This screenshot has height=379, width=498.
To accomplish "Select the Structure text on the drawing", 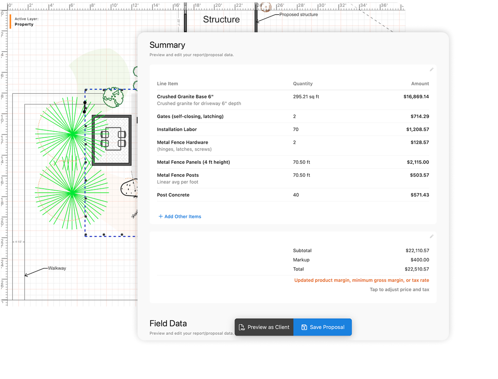I will pos(221,20).
